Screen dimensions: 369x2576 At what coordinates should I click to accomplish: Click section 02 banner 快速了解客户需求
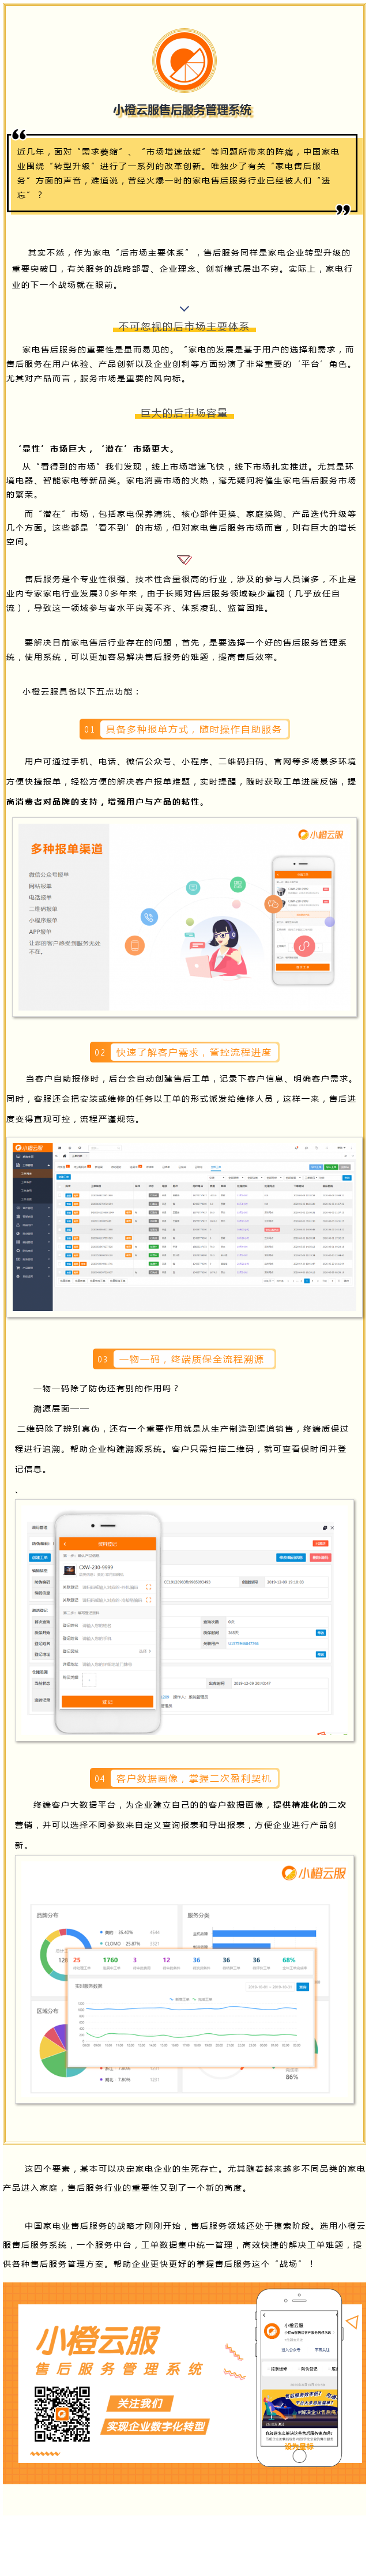click(184, 1052)
